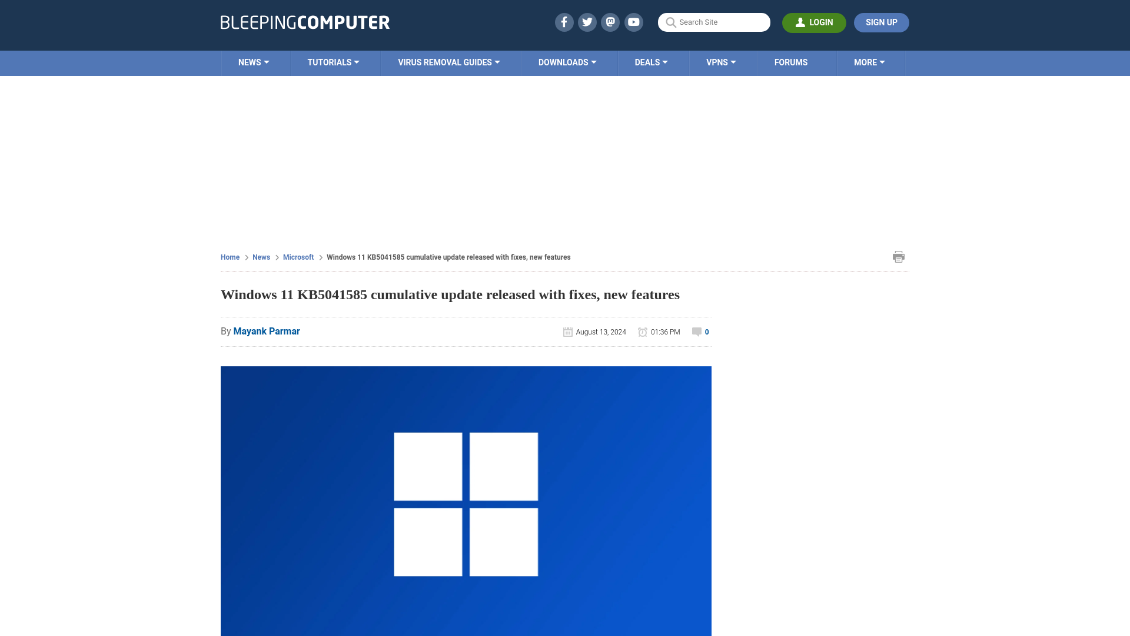Open the Facebook social icon link
Image resolution: width=1130 pixels, height=636 pixels.
coord(563,22)
